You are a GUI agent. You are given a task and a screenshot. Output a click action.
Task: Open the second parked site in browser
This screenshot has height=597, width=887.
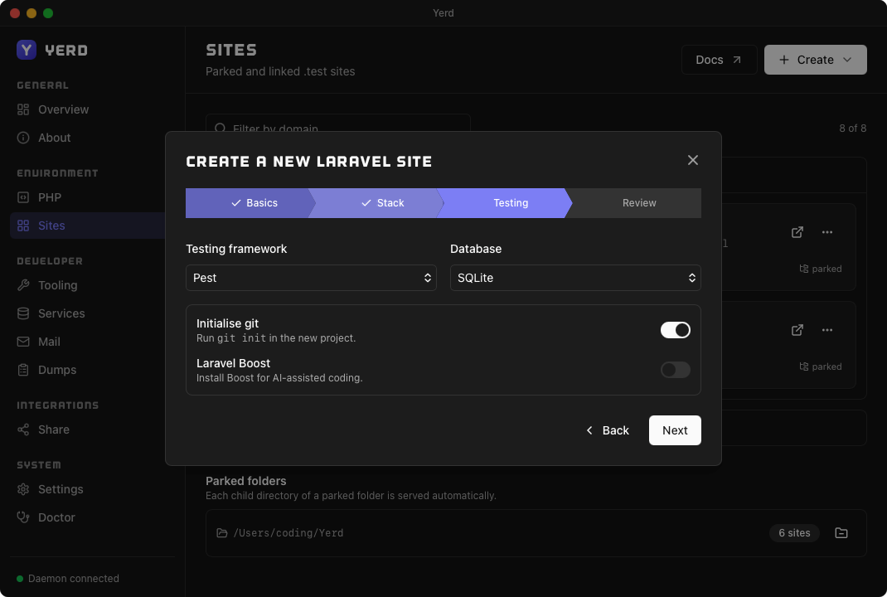tap(797, 330)
